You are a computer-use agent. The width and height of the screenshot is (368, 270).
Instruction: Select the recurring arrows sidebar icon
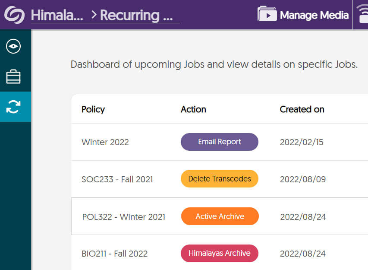coord(13,107)
